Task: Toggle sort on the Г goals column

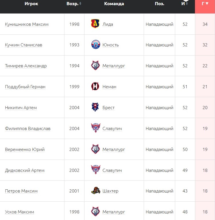Action: [205, 4]
